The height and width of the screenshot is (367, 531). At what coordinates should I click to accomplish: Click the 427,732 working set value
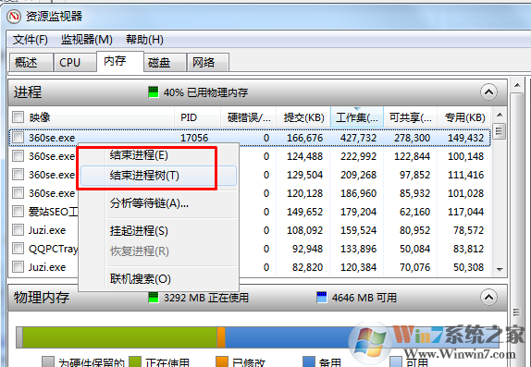(x=358, y=138)
